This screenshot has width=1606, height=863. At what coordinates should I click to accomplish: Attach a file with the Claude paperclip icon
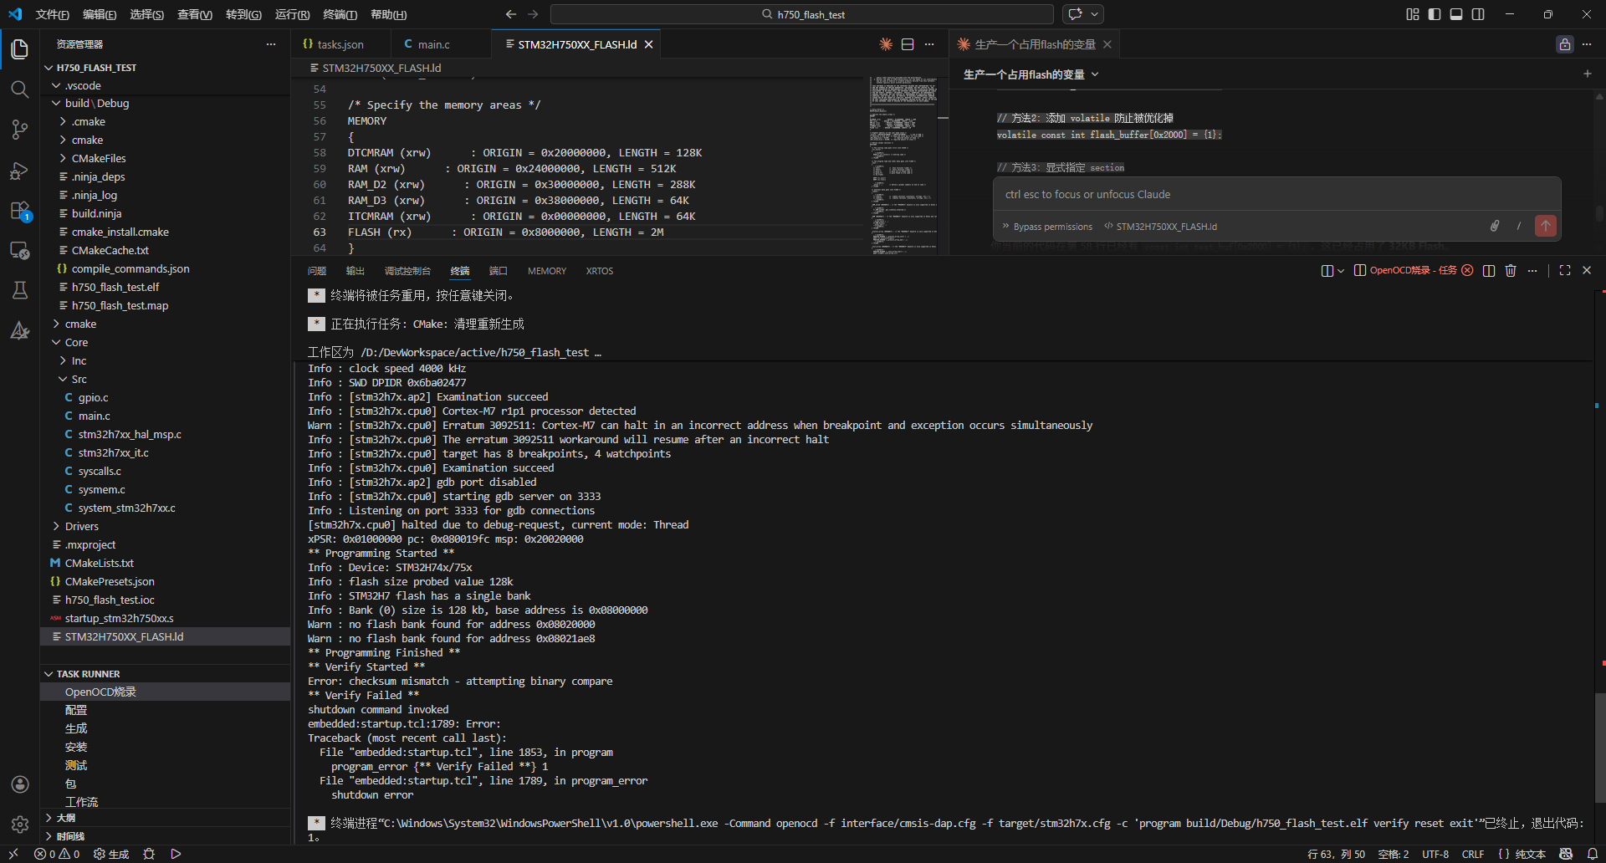(x=1496, y=226)
